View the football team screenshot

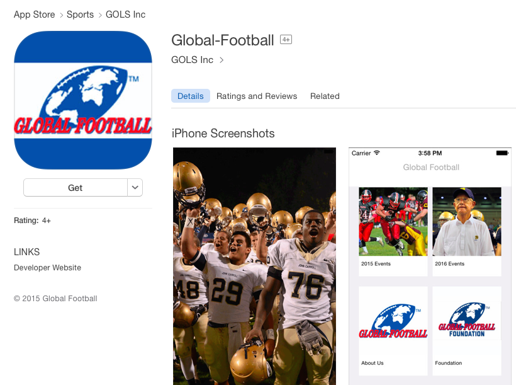(x=254, y=266)
